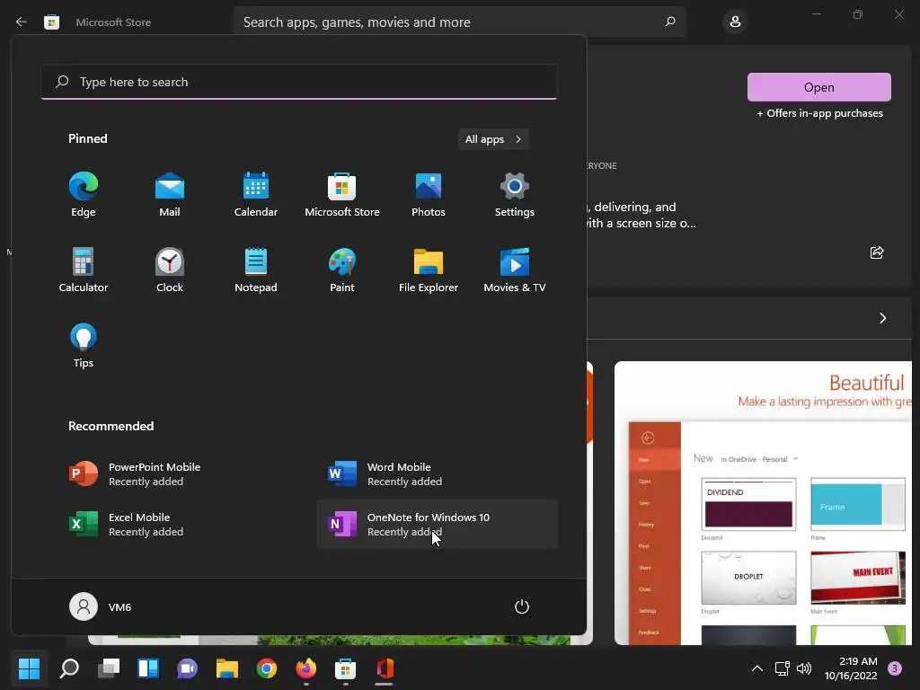
Task: Open File Explorer from pinned apps
Action: [429, 270]
